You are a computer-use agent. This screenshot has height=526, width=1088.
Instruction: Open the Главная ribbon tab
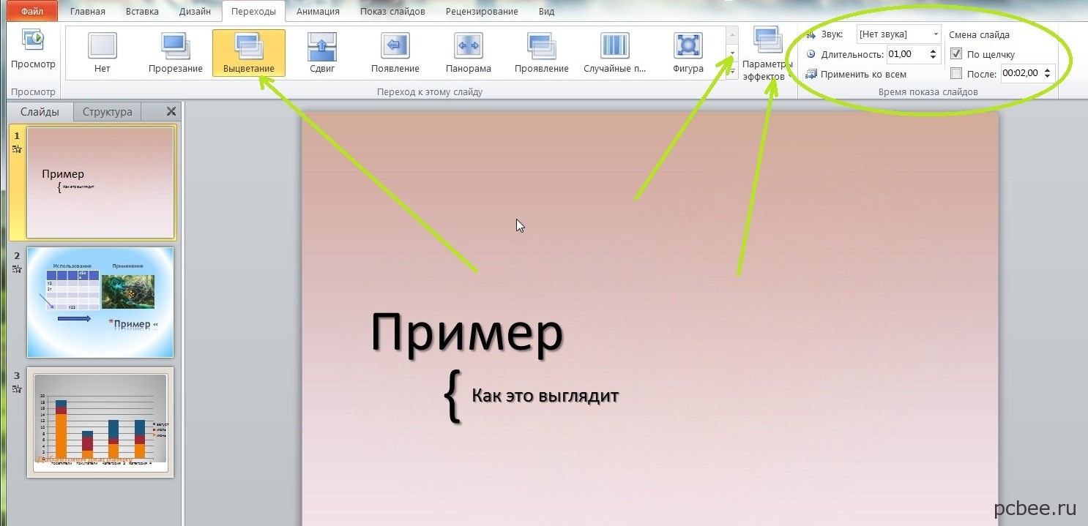[88, 12]
